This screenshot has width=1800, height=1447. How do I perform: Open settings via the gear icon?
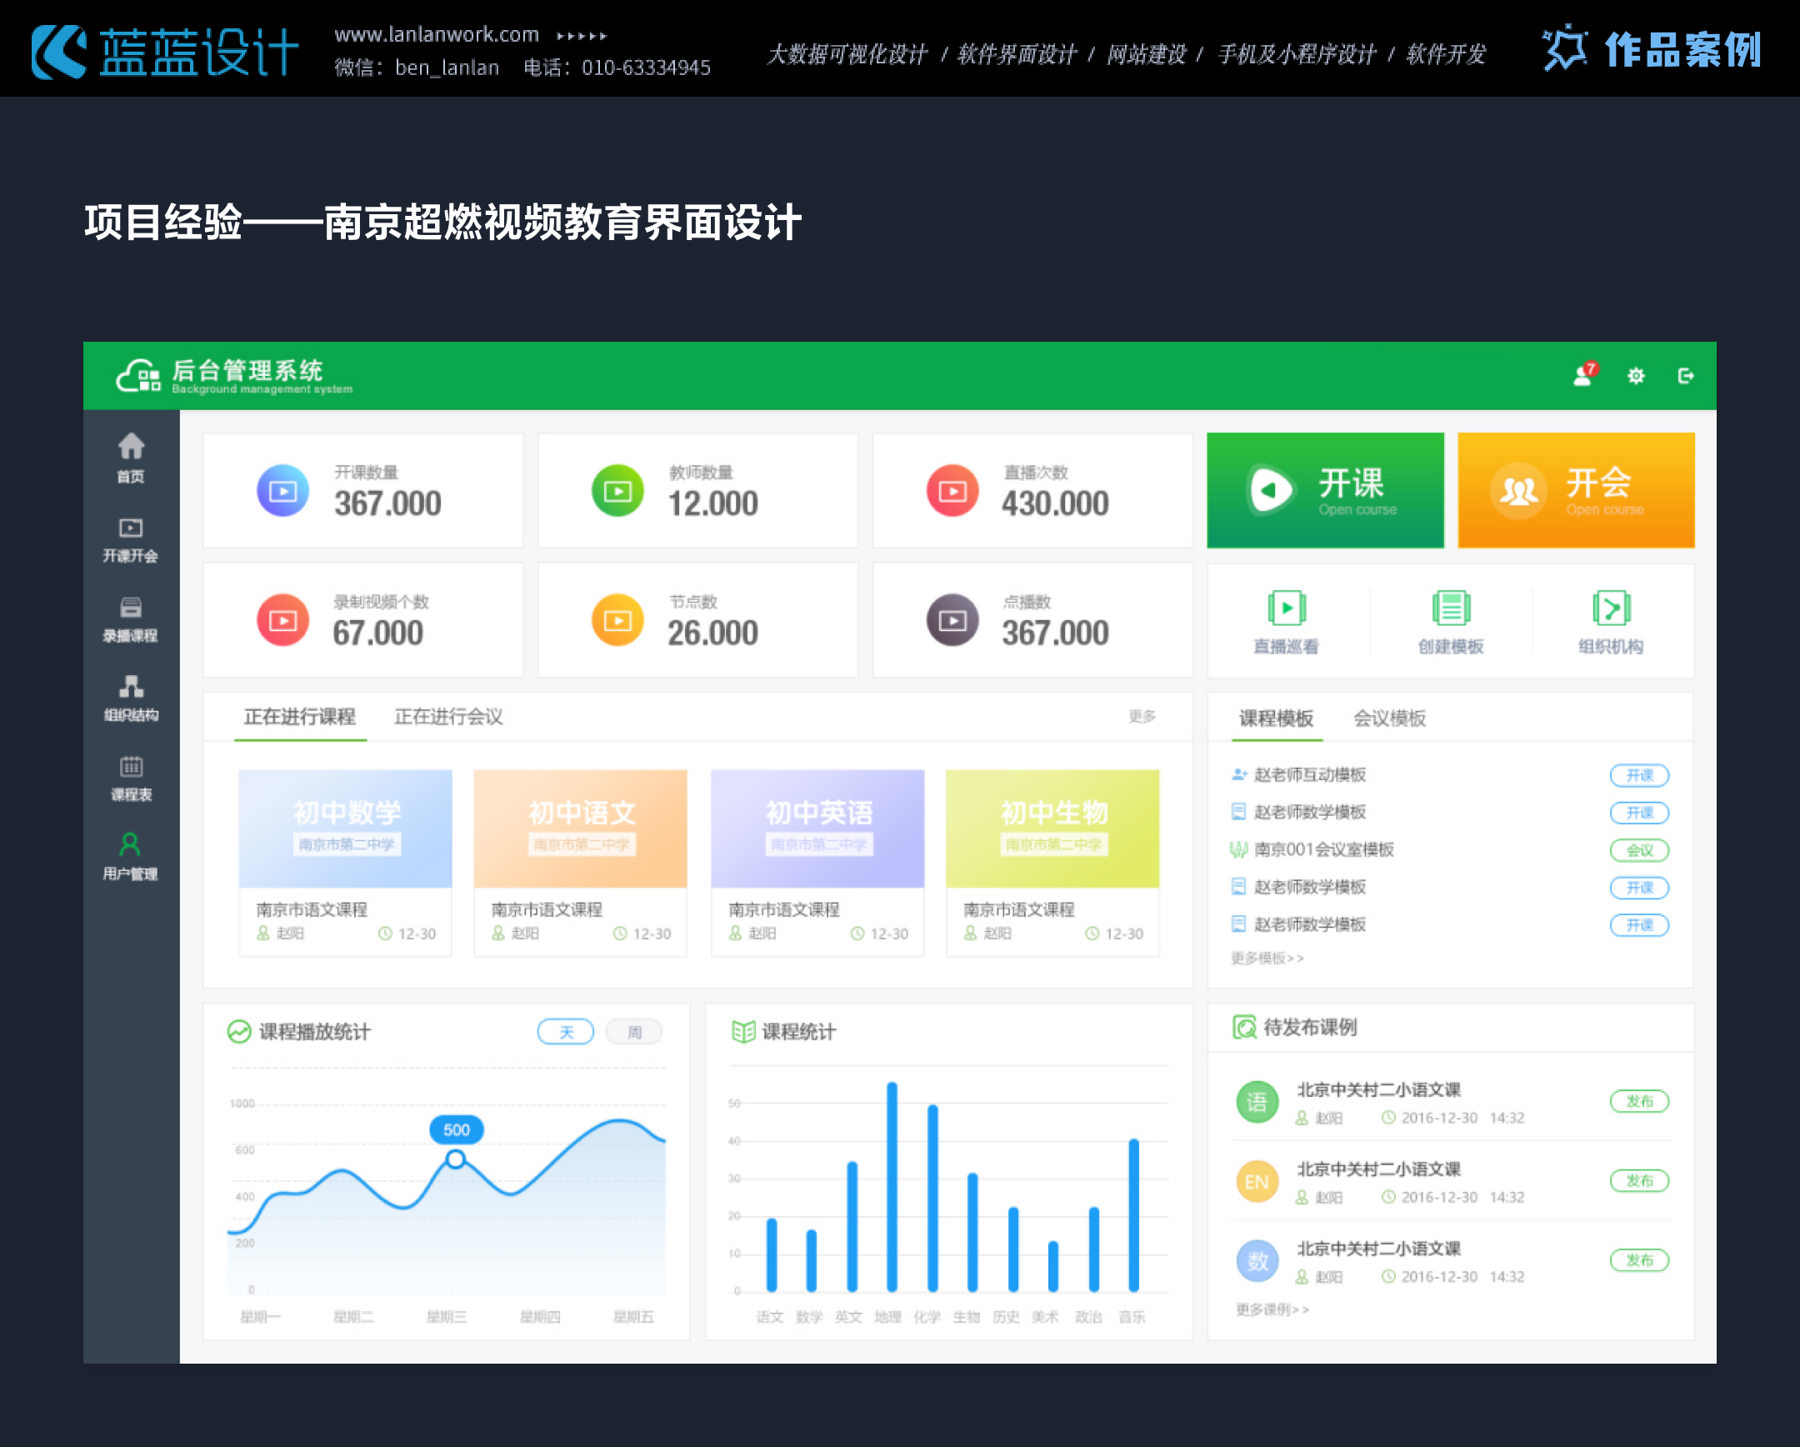pos(1636,376)
